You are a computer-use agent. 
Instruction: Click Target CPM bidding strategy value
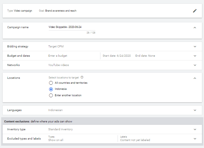pos(56,47)
